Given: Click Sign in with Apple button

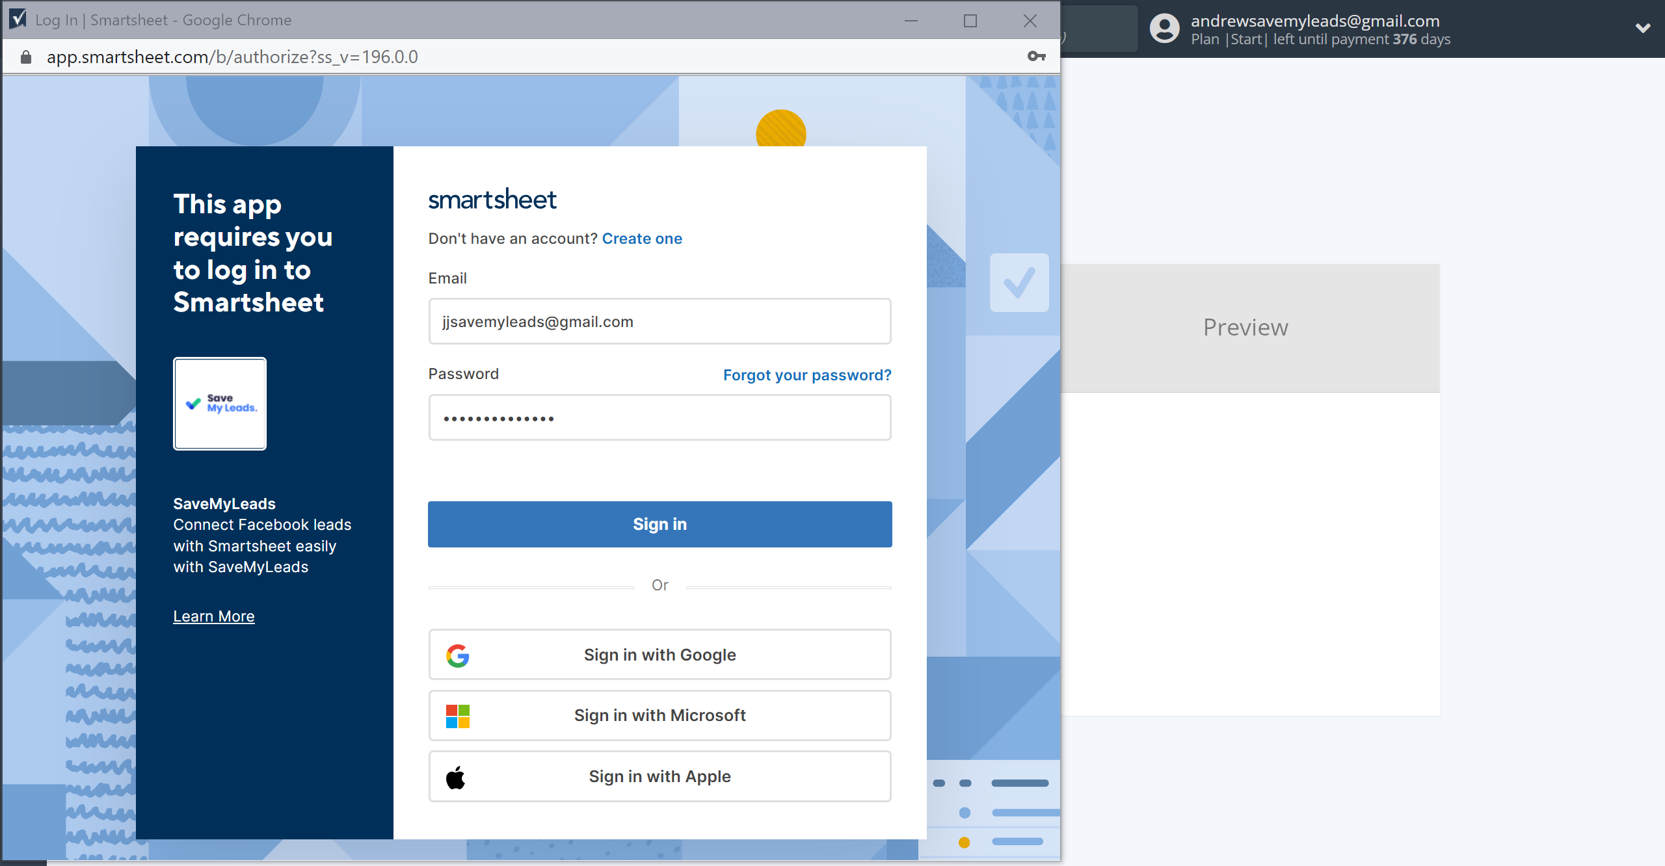Looking at the screenshot, I should point(659,776).
